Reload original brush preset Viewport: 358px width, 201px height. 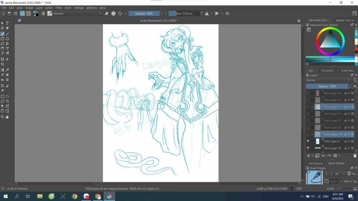pos(120,13)
